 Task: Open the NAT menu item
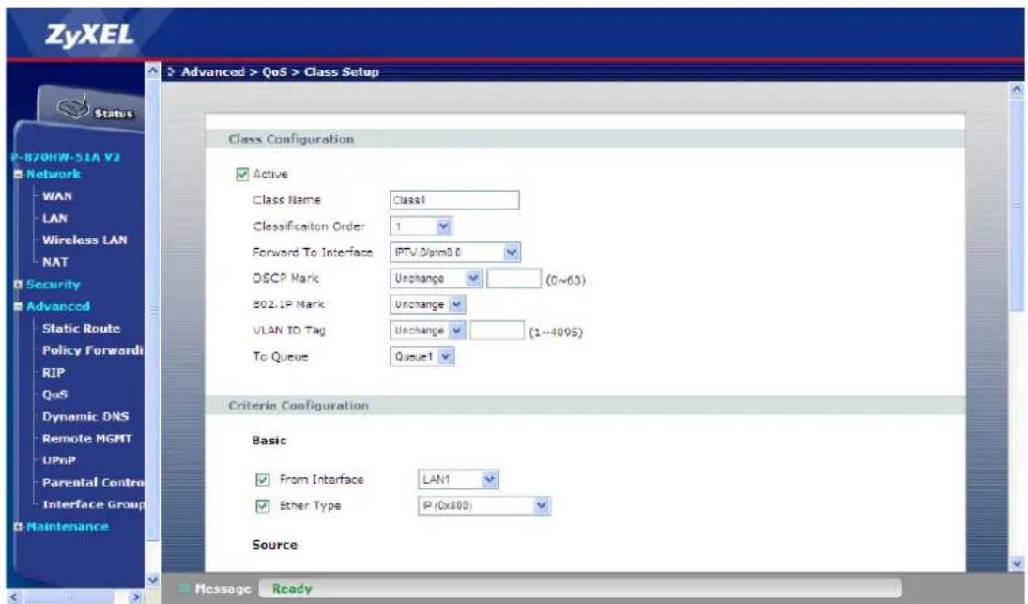click(55, 262)
